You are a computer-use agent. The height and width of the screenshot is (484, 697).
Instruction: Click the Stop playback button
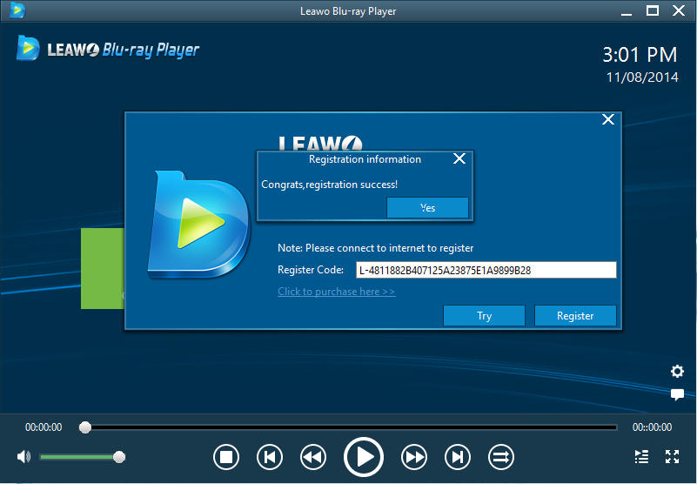pyautogui.click(x=226, y=457)
